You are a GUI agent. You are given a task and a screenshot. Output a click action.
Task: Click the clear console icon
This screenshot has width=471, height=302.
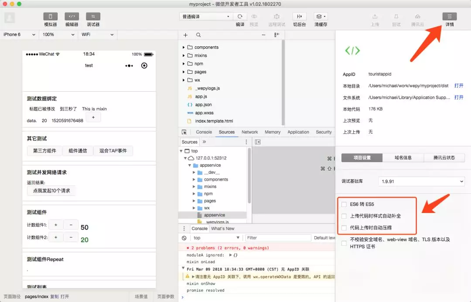[184, 238]
